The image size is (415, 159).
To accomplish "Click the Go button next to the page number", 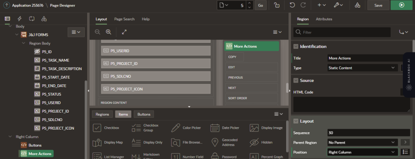I will (261, 5).
